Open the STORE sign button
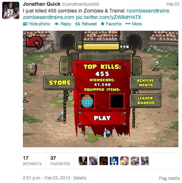Viewport: 182px width, 183px height. [59, 83]
